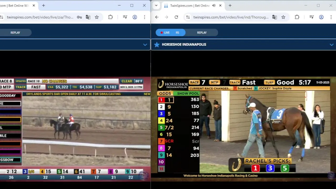Open media control icon in left window

(x=125, y=17)
